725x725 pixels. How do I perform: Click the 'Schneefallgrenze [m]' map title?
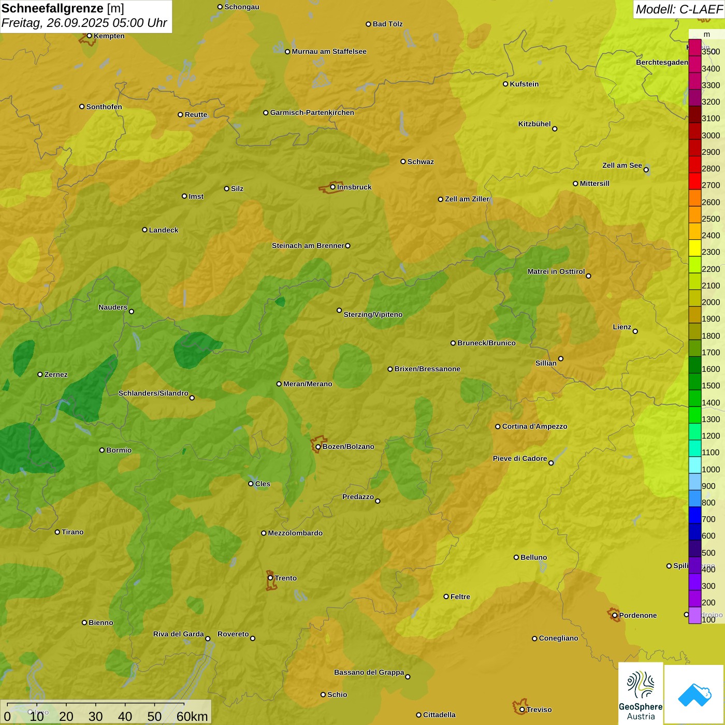coord(63,8)
